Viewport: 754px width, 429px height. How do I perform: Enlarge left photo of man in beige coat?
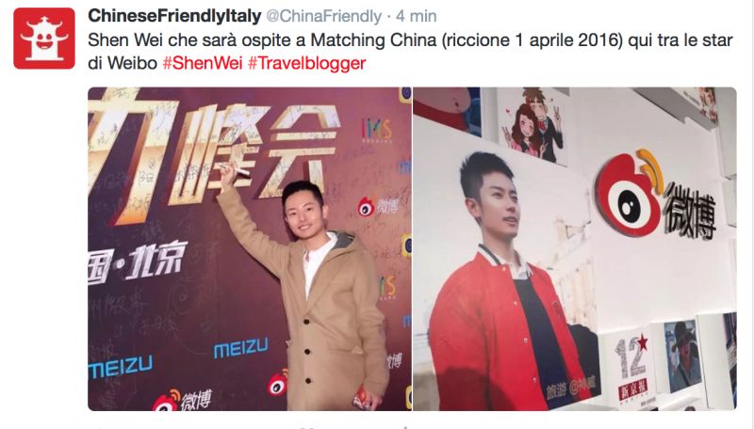[x=250, y=248]
